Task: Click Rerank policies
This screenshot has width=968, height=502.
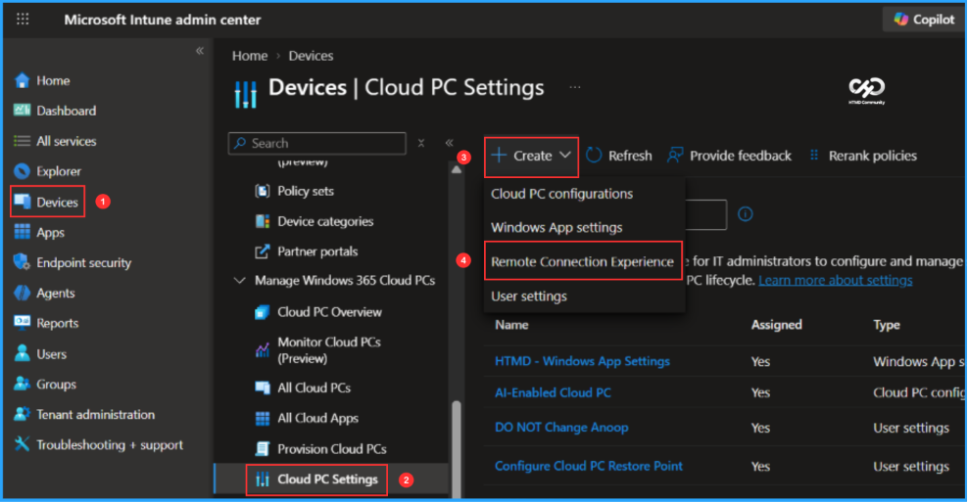Action: coord(862,156)
